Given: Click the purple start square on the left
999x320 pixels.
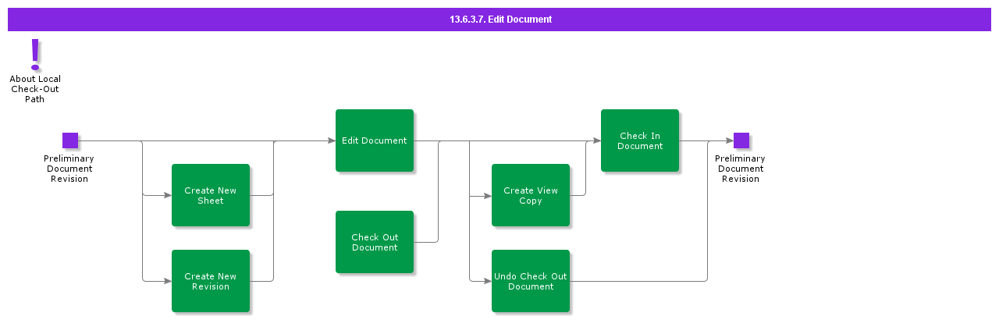Looking at the screenshot, I should 70,140.
